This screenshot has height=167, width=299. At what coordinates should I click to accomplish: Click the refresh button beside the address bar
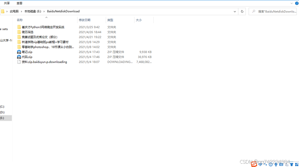242,12
